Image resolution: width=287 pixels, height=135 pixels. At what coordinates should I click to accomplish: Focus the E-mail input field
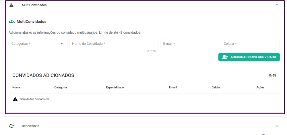tap(190, 44)
